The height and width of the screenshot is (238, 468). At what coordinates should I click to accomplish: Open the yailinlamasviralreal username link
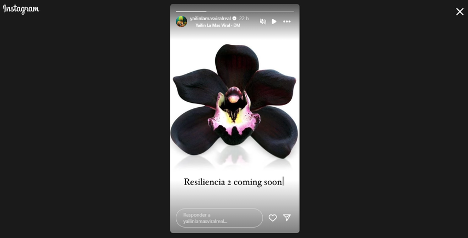pos(210,19)
